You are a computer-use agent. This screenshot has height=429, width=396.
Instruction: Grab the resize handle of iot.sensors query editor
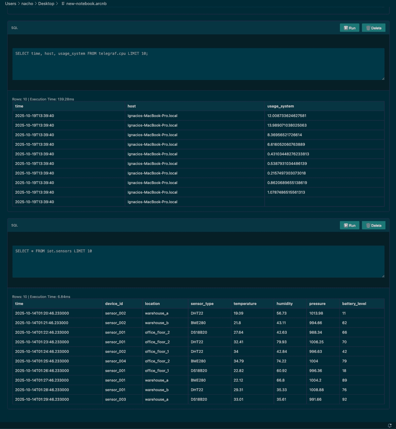[x=383, y=276]
